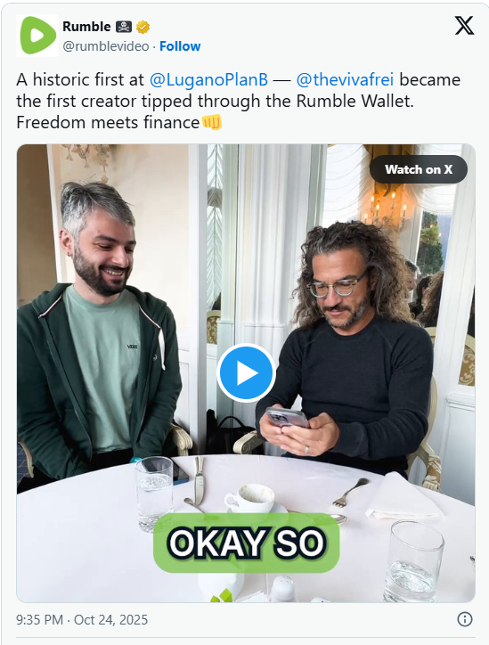
Task: Click the 'A historic first at' text
Action: 80,79
